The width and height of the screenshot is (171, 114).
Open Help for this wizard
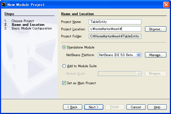click(x=157, y=107)
